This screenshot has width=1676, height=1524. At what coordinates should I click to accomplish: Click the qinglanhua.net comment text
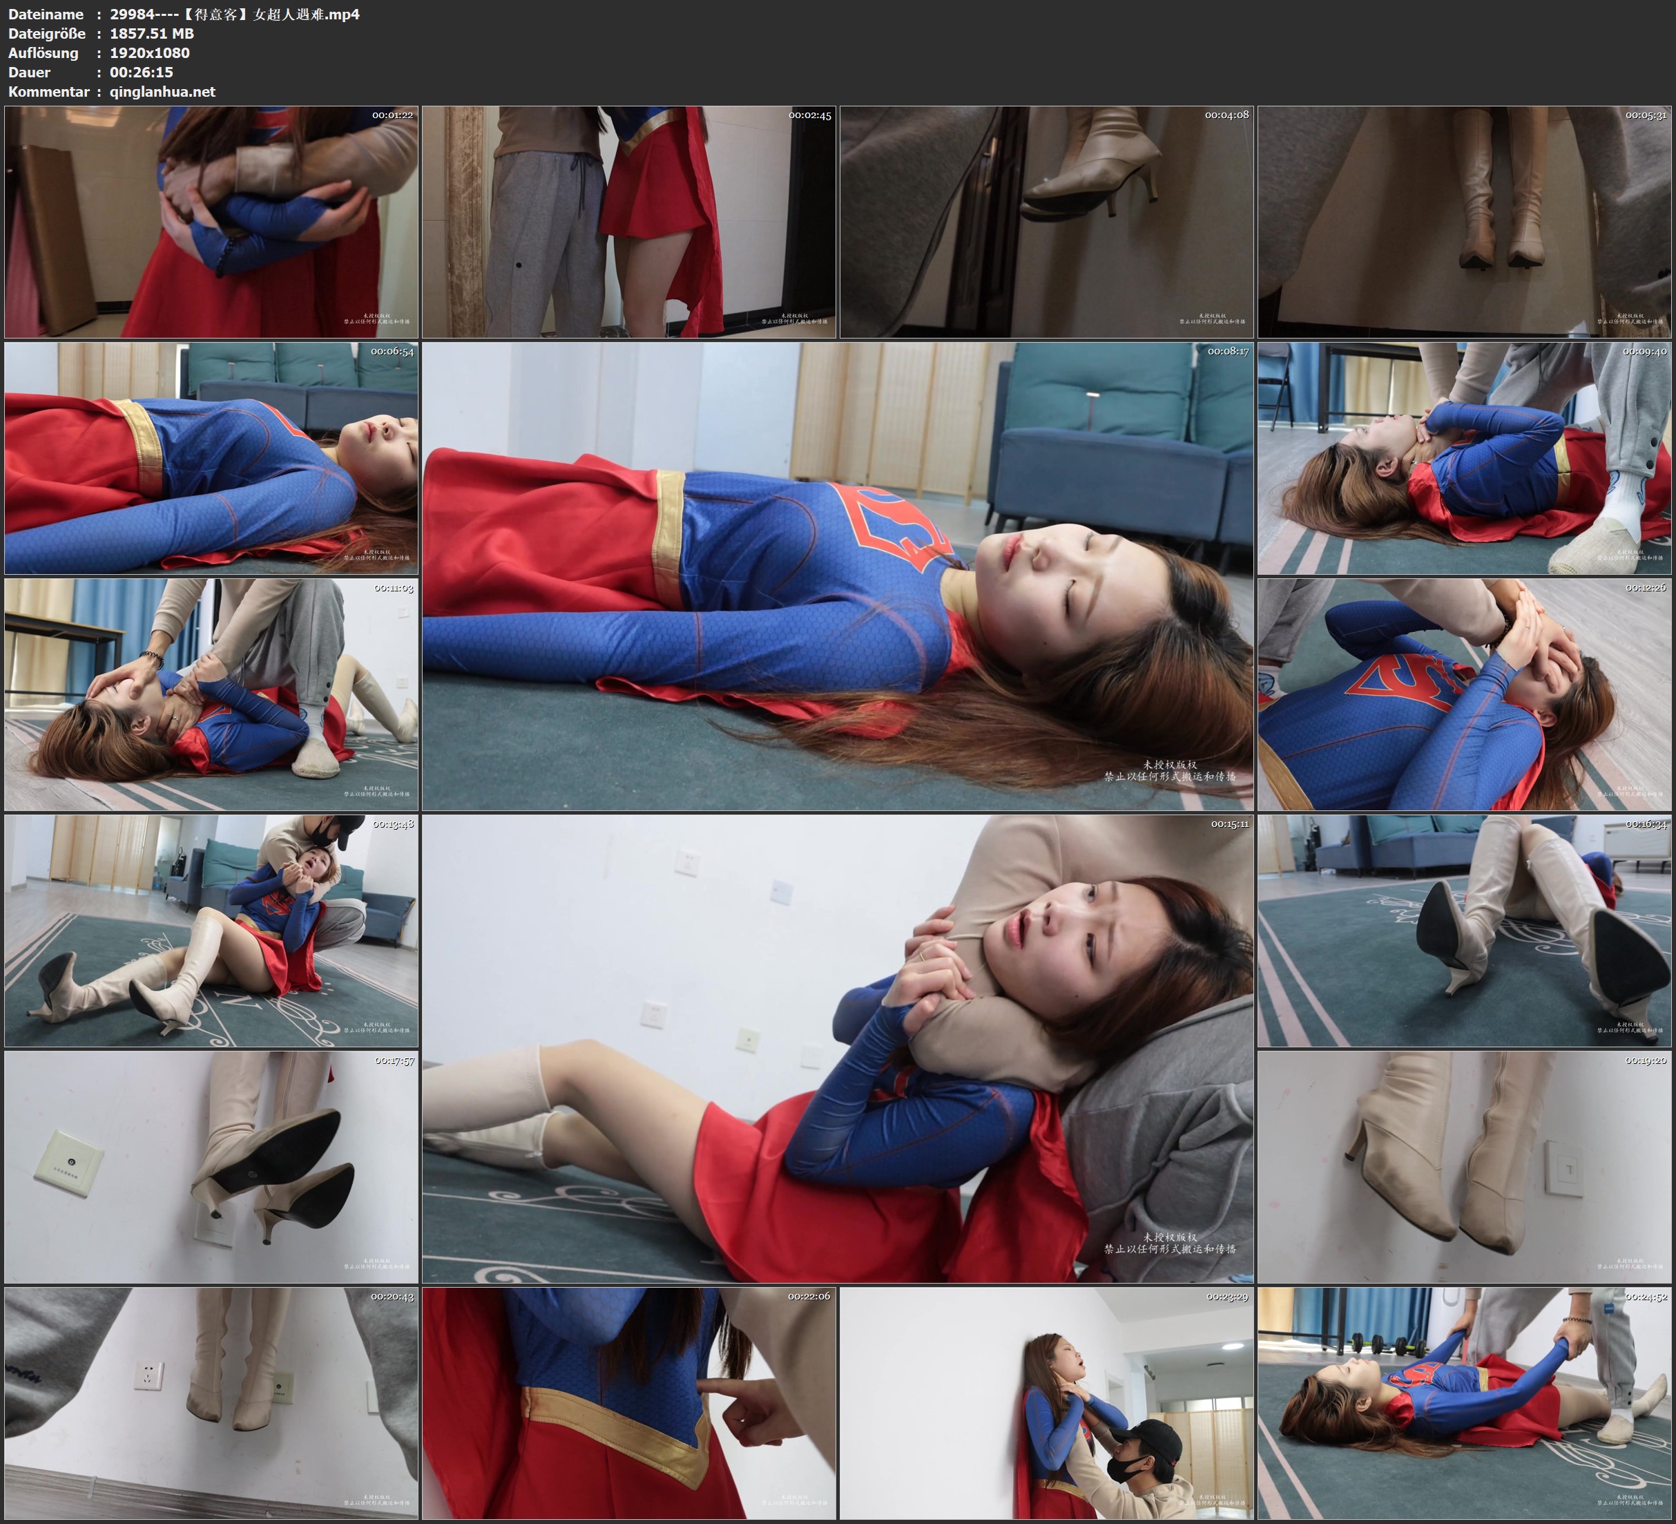(x=162, y=91)
